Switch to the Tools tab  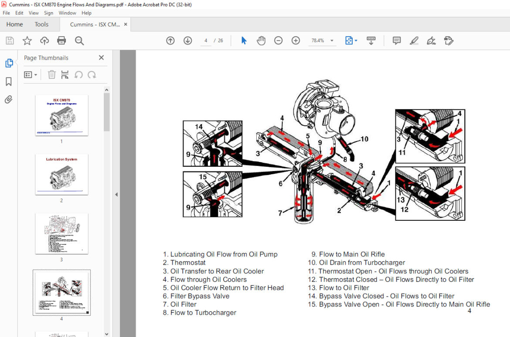point(42,24)
